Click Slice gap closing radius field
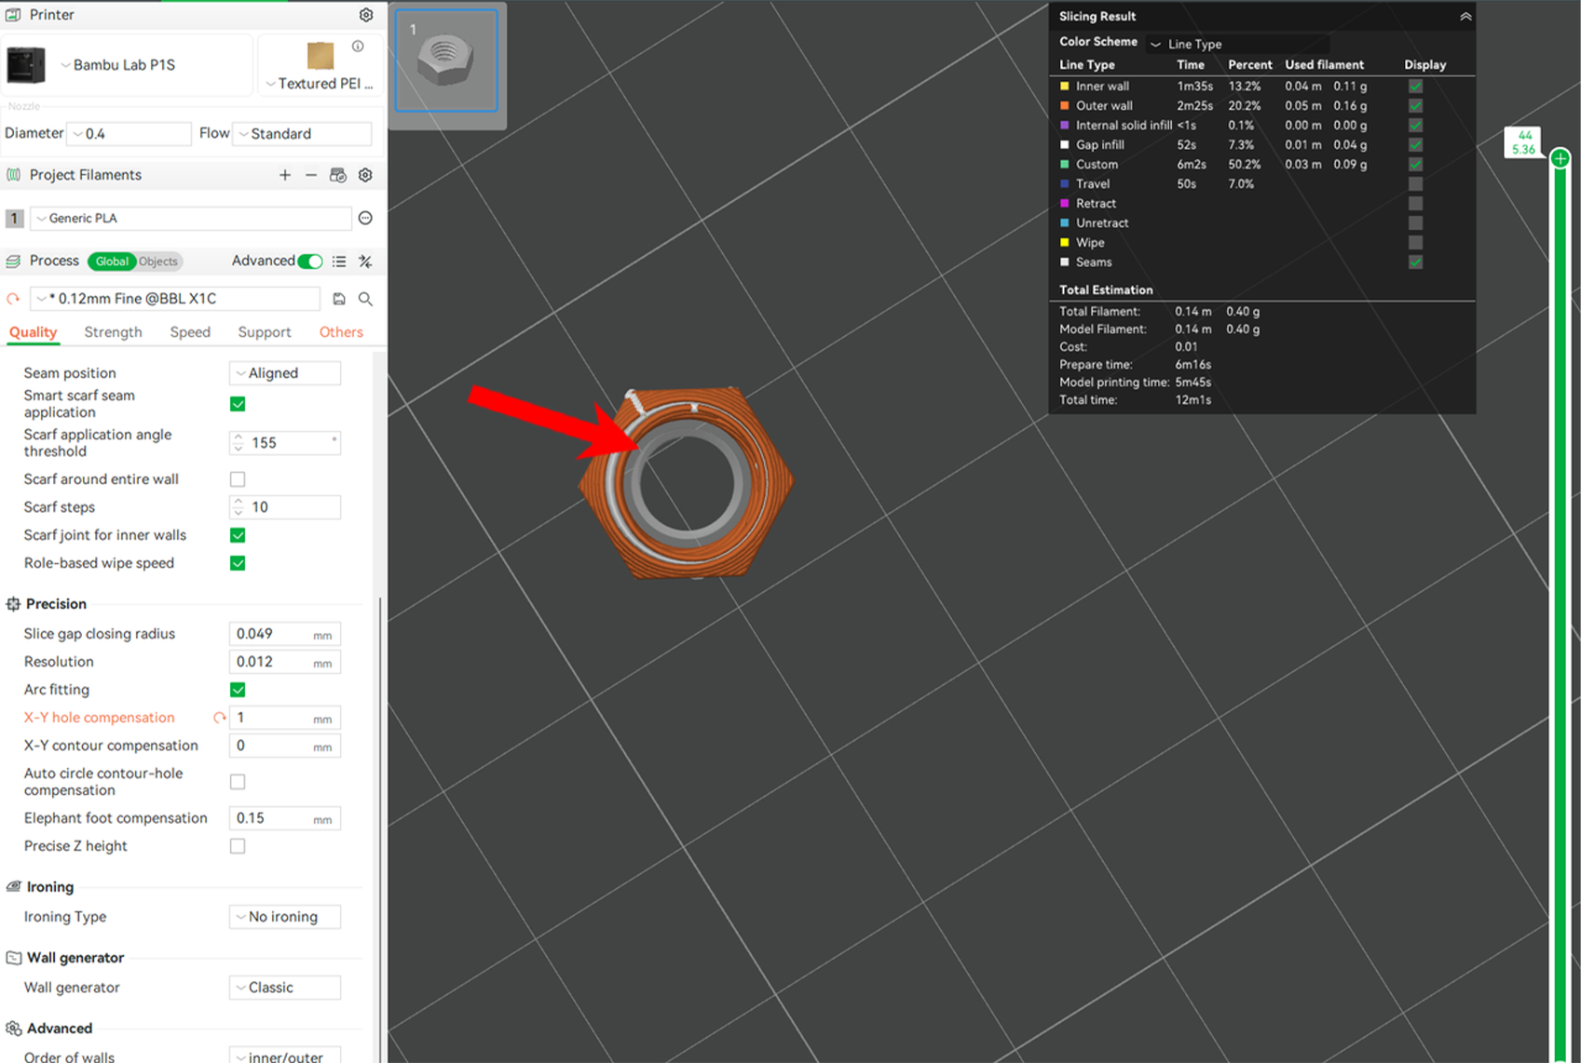 (284, 634)
